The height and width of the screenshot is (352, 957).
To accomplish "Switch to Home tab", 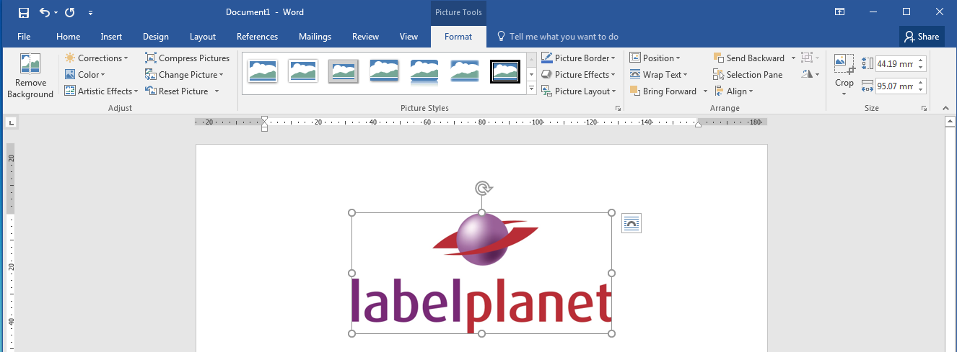I will (x=68, y=37).
